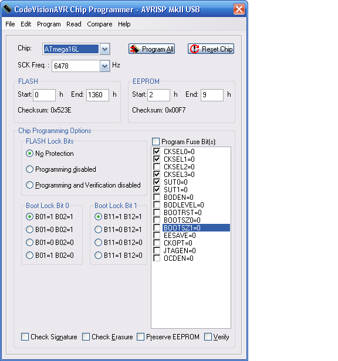Expand the SCK Freq dropdown arrow
Viewport: 338px width, 361px height.
coord(104,66)
